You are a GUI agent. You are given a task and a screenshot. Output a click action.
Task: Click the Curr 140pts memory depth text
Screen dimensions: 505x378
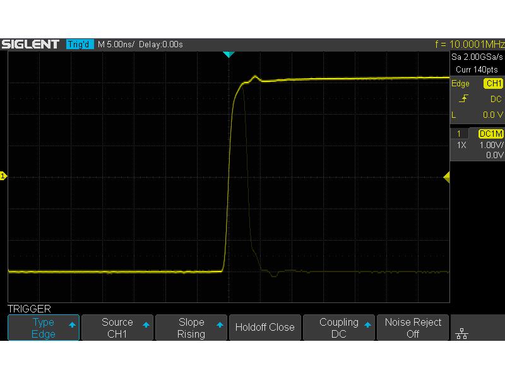point(477,69)
